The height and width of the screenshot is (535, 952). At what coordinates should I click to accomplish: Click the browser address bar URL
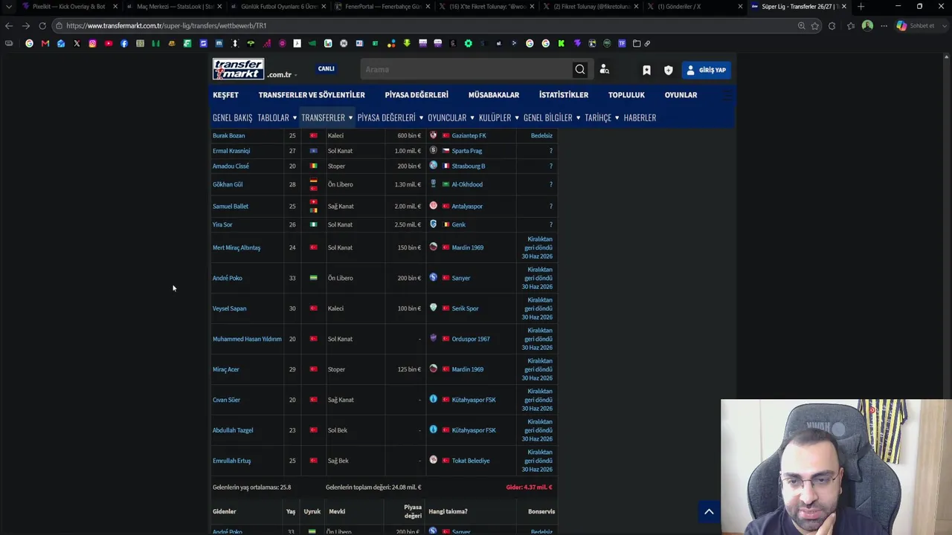(166, 25)
